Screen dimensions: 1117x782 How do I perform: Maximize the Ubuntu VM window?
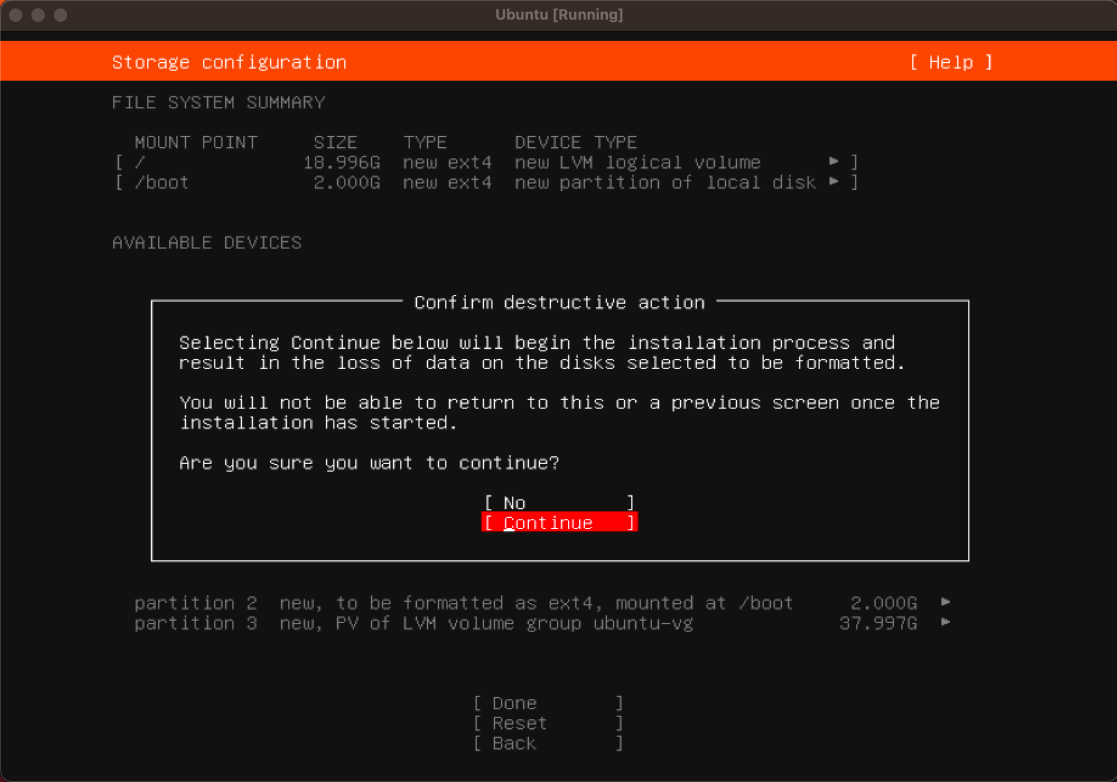pyautogui.click(x=60, y=15)
